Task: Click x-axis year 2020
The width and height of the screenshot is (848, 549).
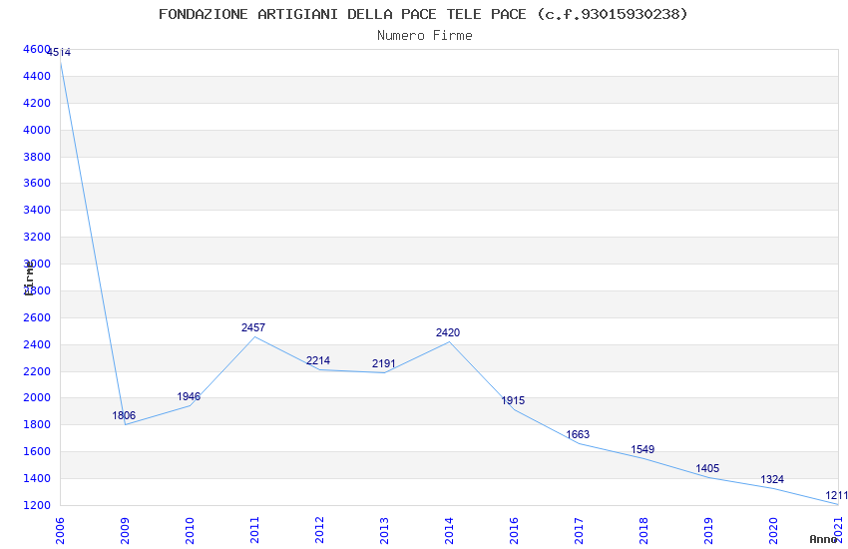Action: [774, 531]
